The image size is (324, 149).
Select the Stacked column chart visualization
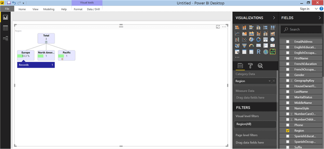244,27
